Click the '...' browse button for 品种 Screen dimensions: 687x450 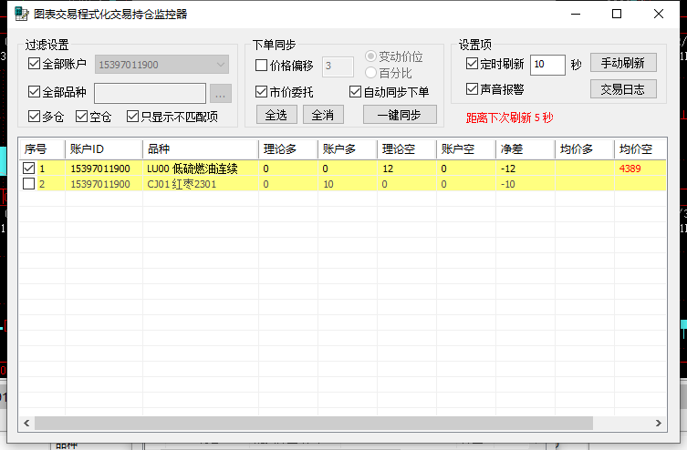pos(221,93)
